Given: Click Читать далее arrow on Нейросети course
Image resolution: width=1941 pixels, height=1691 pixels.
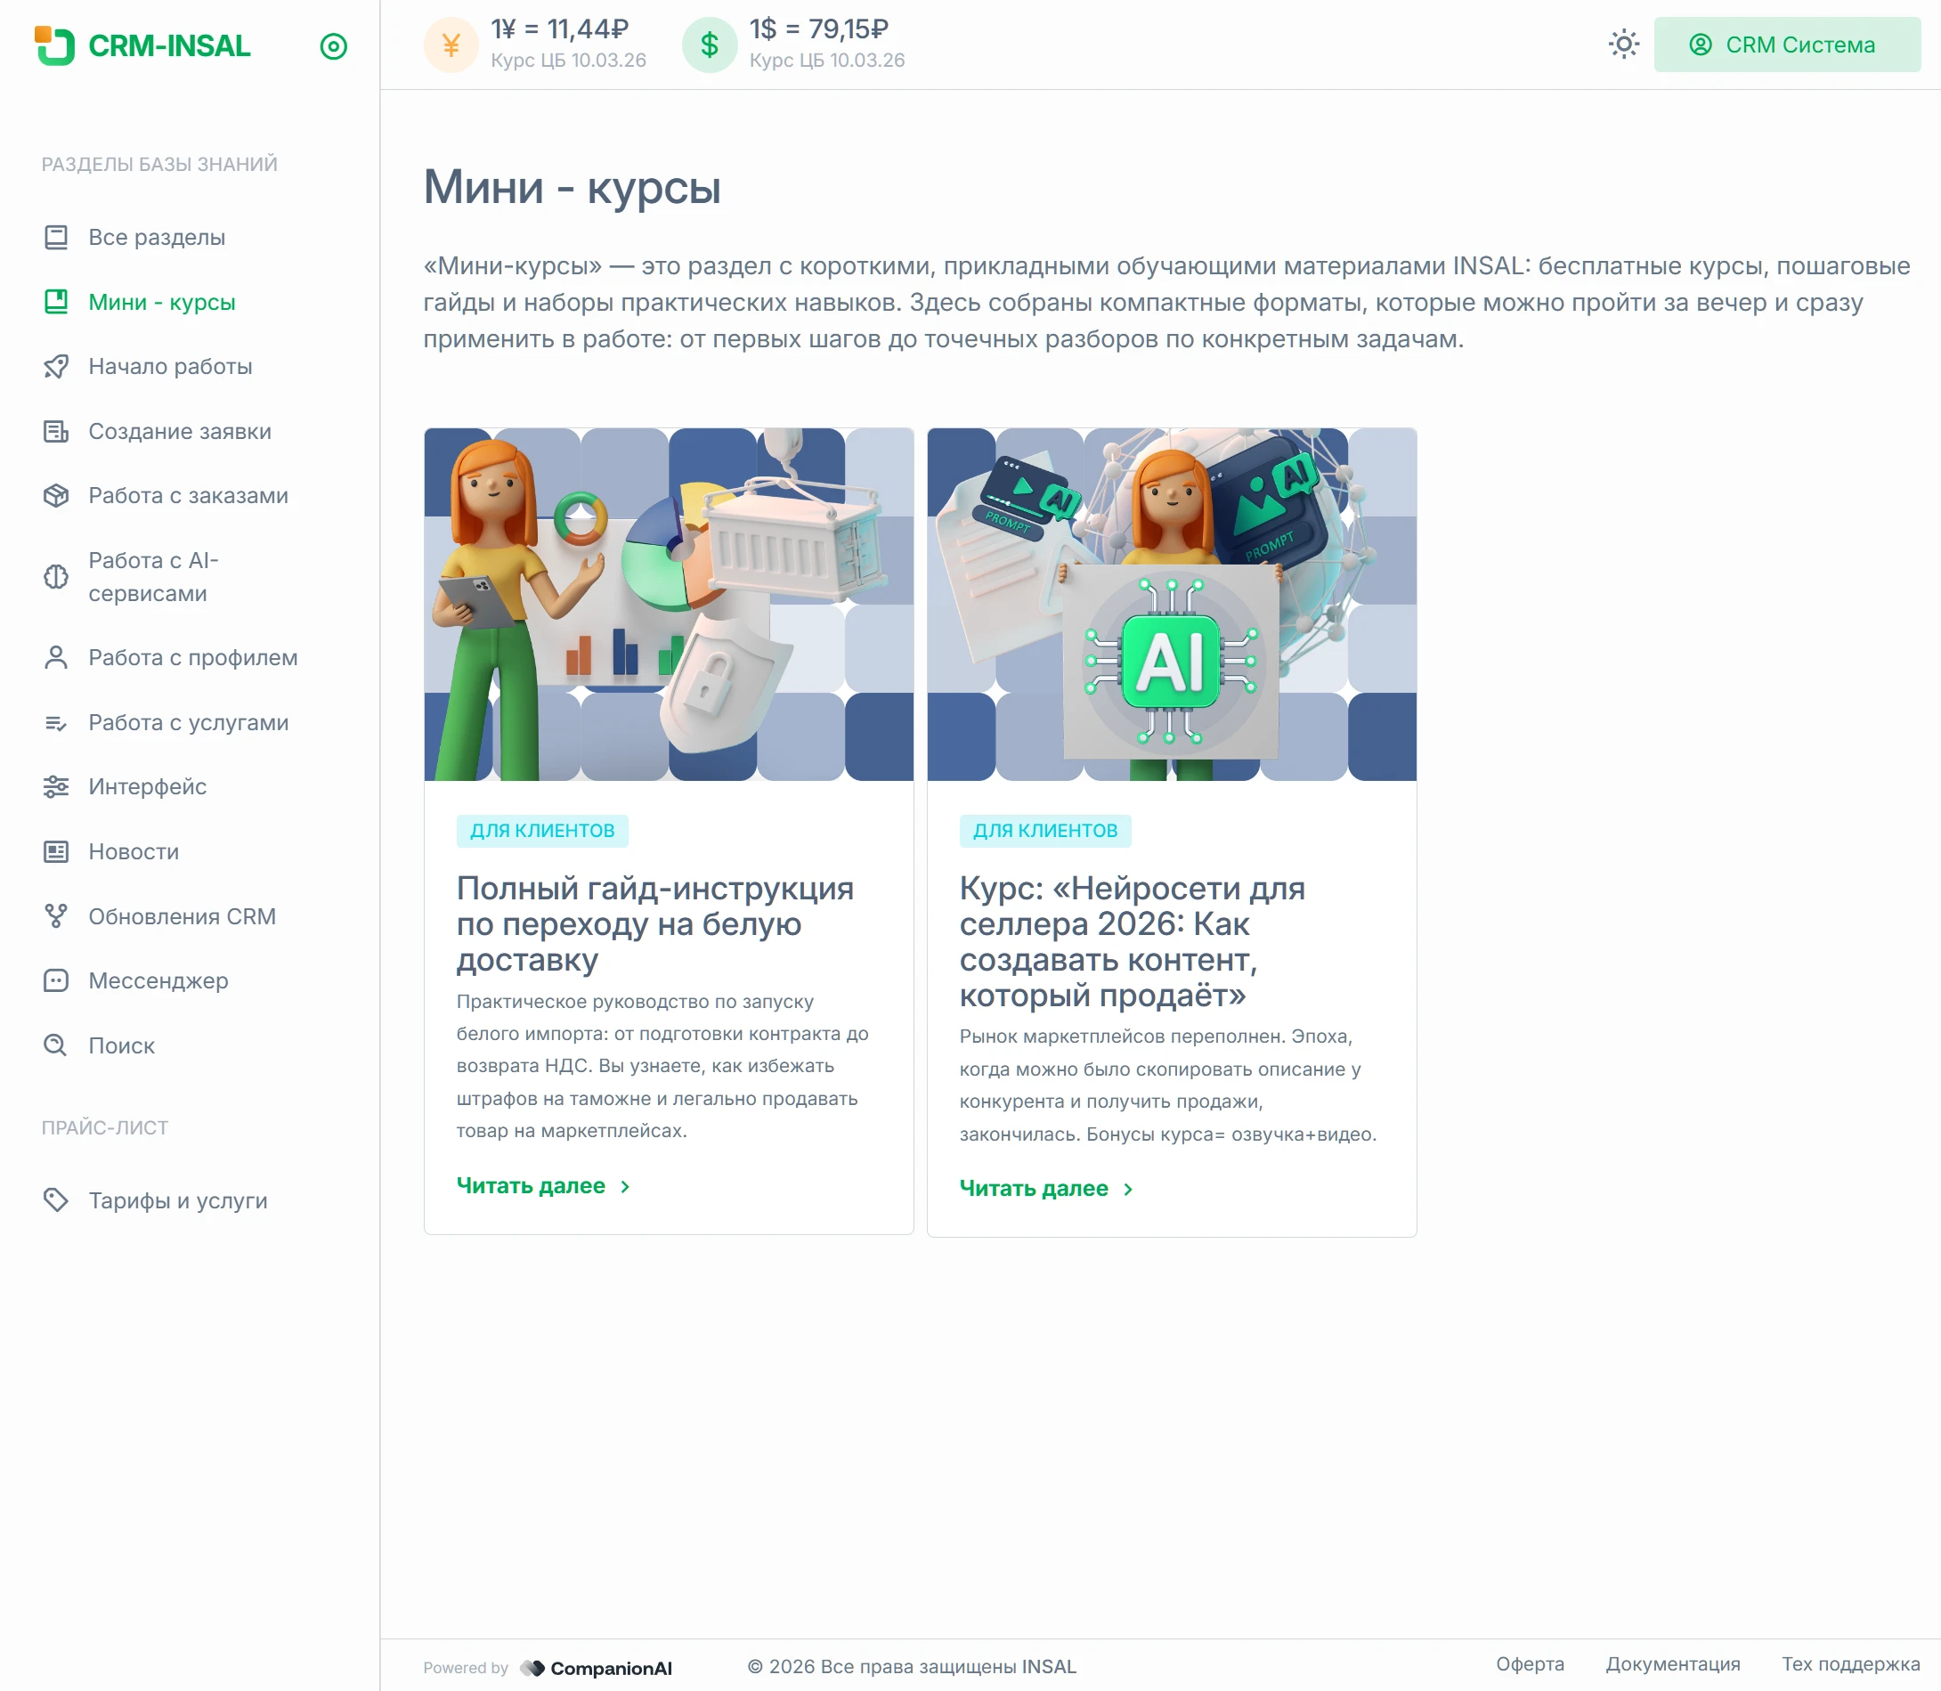Looking at the screenshot, I should click(x=1127, y=1189).
